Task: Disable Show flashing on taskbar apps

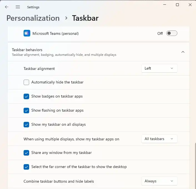Action: pos(26,111)
